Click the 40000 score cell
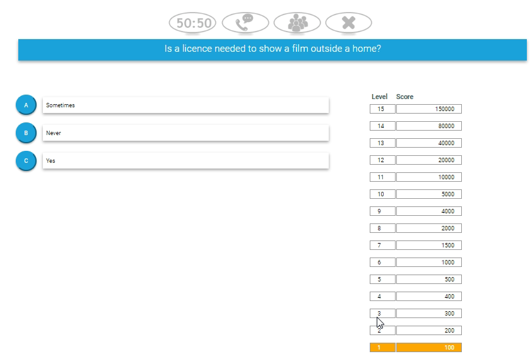 tap(429, 143)
